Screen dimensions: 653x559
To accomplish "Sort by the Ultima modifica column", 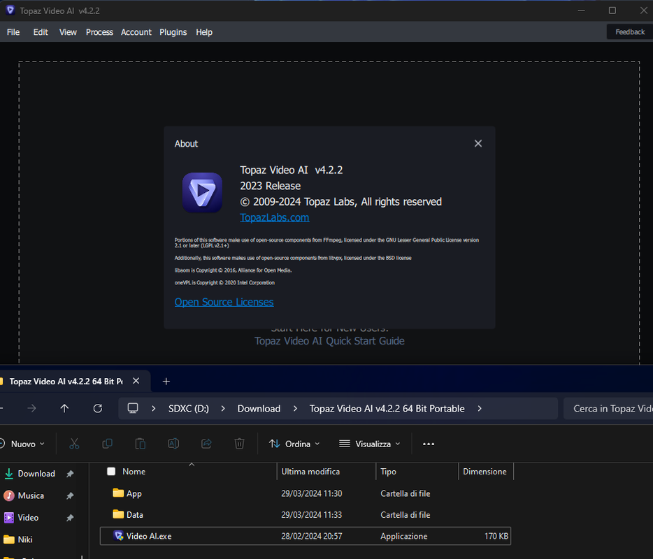I will pos(310,472).
